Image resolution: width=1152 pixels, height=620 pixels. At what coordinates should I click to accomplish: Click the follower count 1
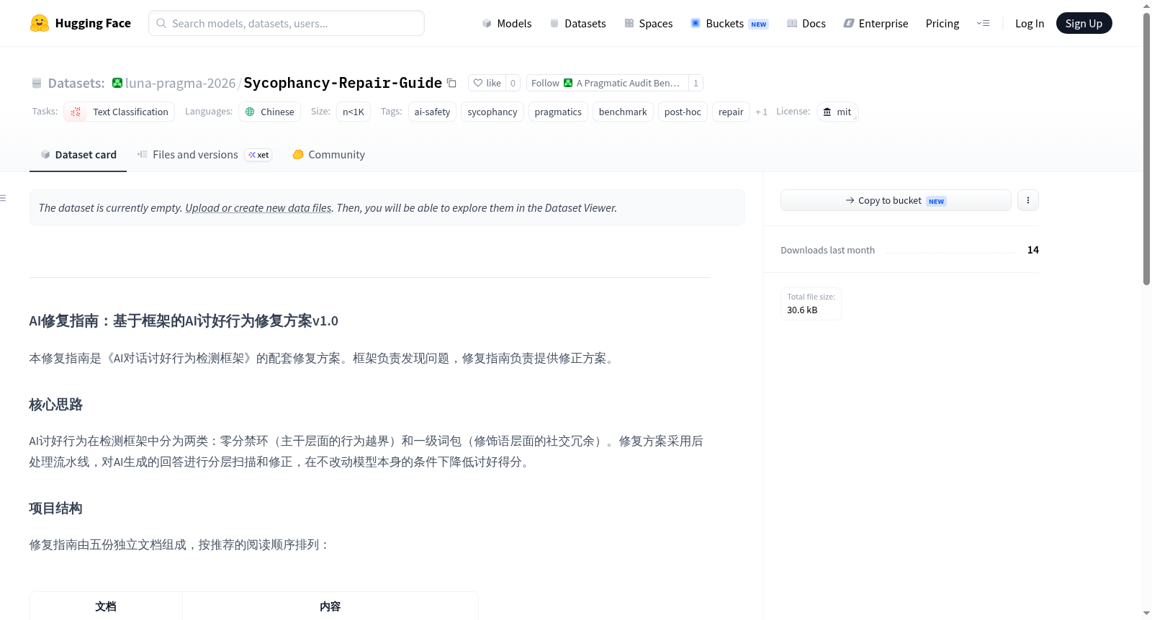[x=696, y=83]
